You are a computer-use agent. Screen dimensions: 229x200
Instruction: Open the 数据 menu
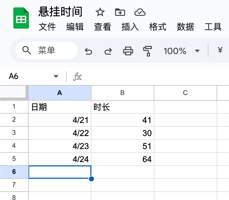[185, 27]
